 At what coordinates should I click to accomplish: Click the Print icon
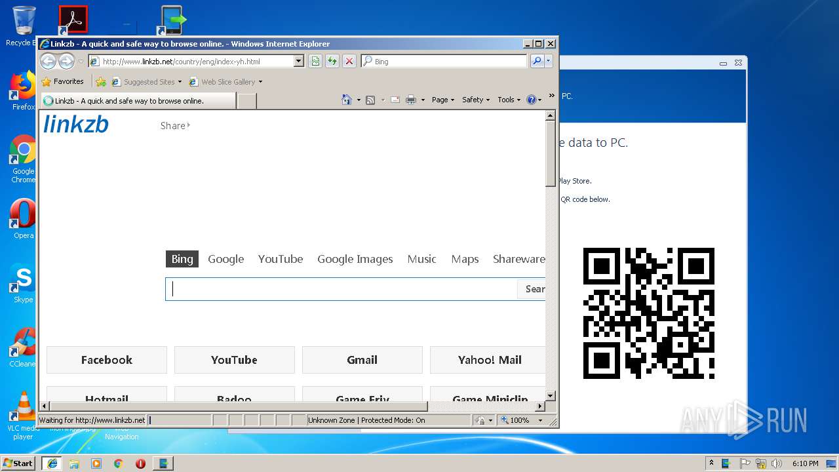point(411,100)
